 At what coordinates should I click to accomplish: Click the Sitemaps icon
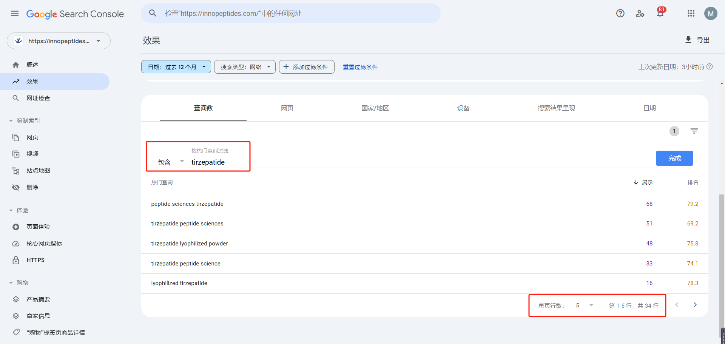tap(16, 171)
